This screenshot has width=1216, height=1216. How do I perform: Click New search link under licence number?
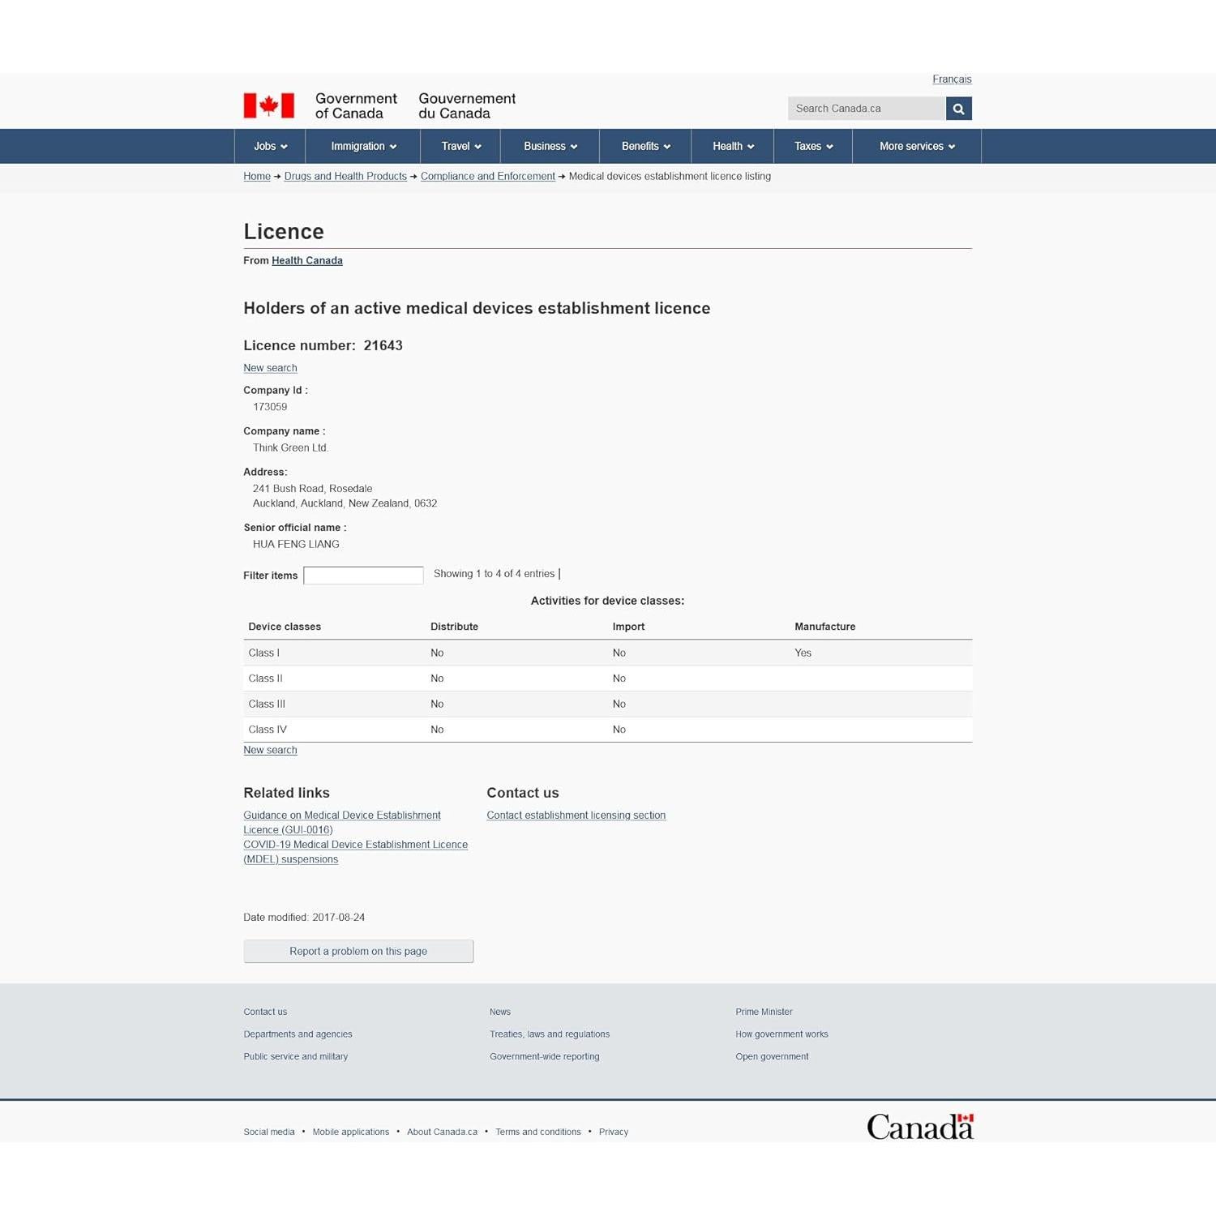click(270, 368)
